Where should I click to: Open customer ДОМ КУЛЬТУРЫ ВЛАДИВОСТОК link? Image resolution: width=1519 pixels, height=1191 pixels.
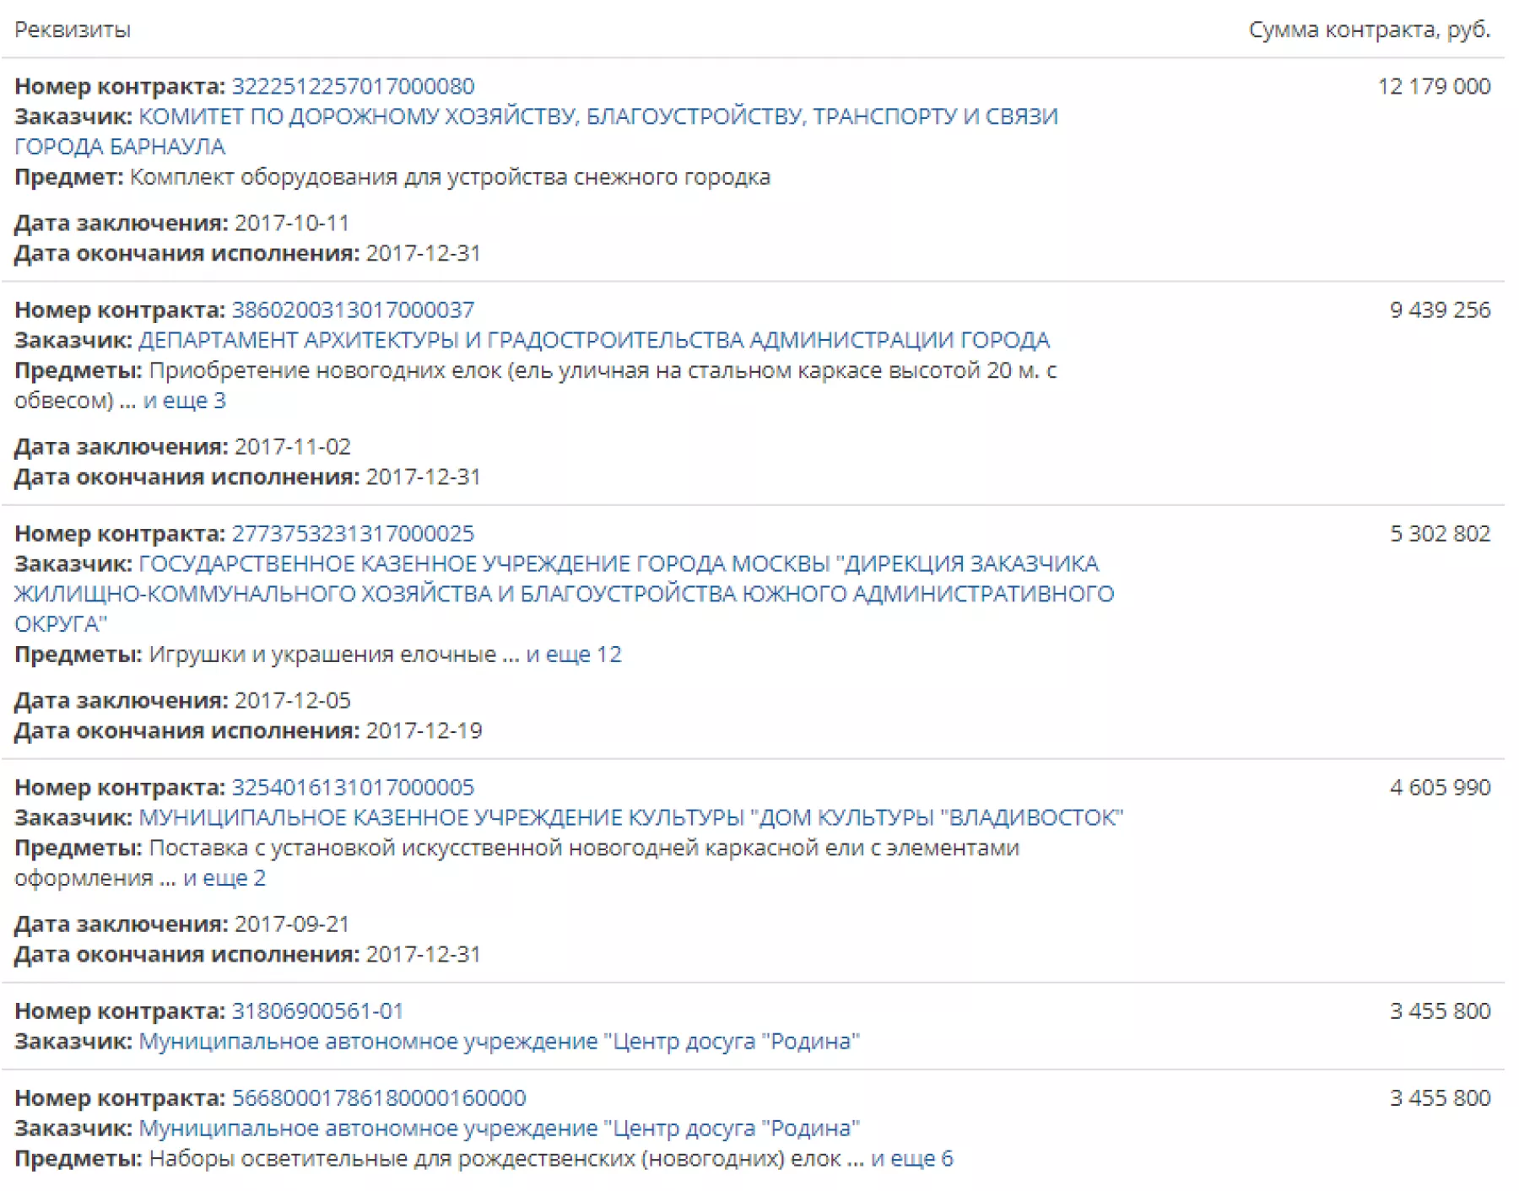tap(631, 817)
